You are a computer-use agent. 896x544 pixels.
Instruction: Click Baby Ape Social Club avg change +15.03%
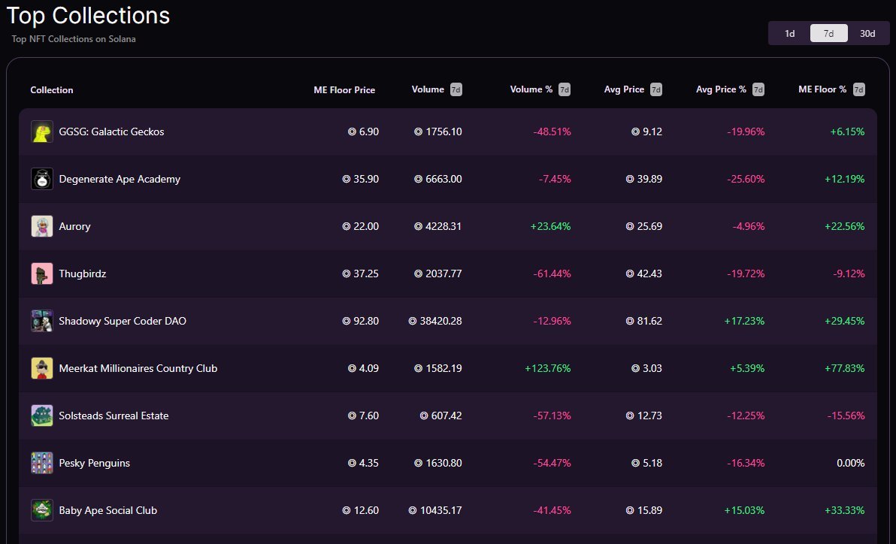click(744, 510)
